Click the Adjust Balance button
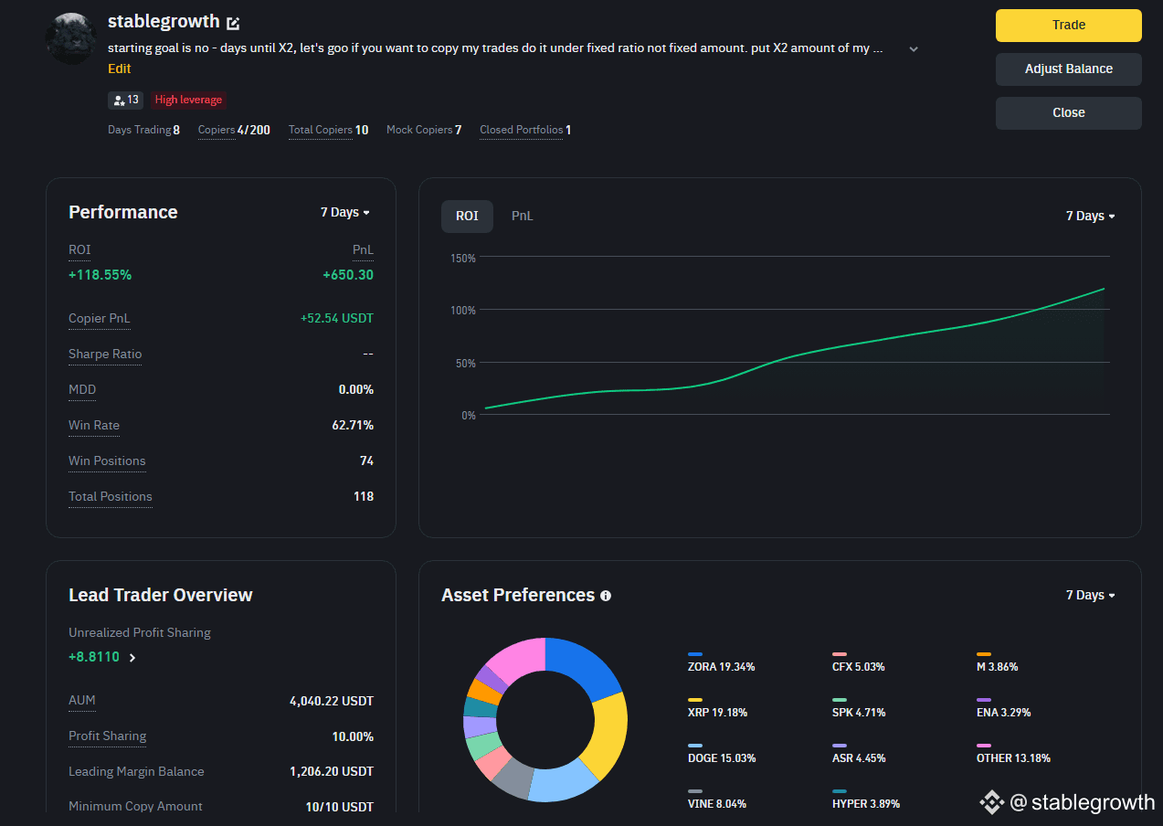 click(1069, 69)
